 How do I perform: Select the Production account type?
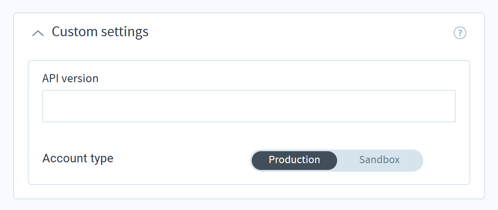pyautogui.click(x=294, y=160)
